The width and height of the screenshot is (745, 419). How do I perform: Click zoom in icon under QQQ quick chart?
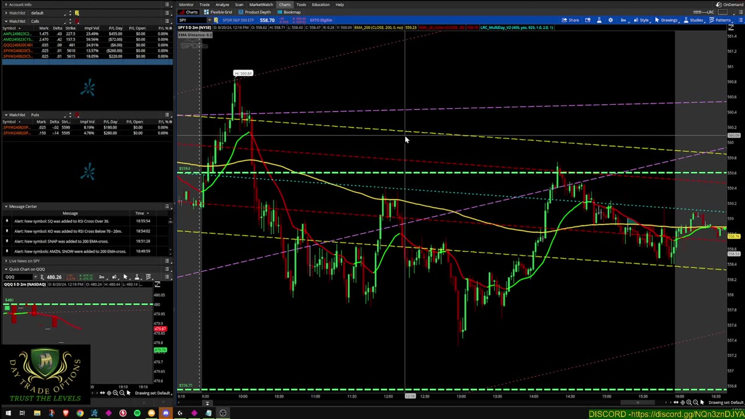[x=115, y=393]
